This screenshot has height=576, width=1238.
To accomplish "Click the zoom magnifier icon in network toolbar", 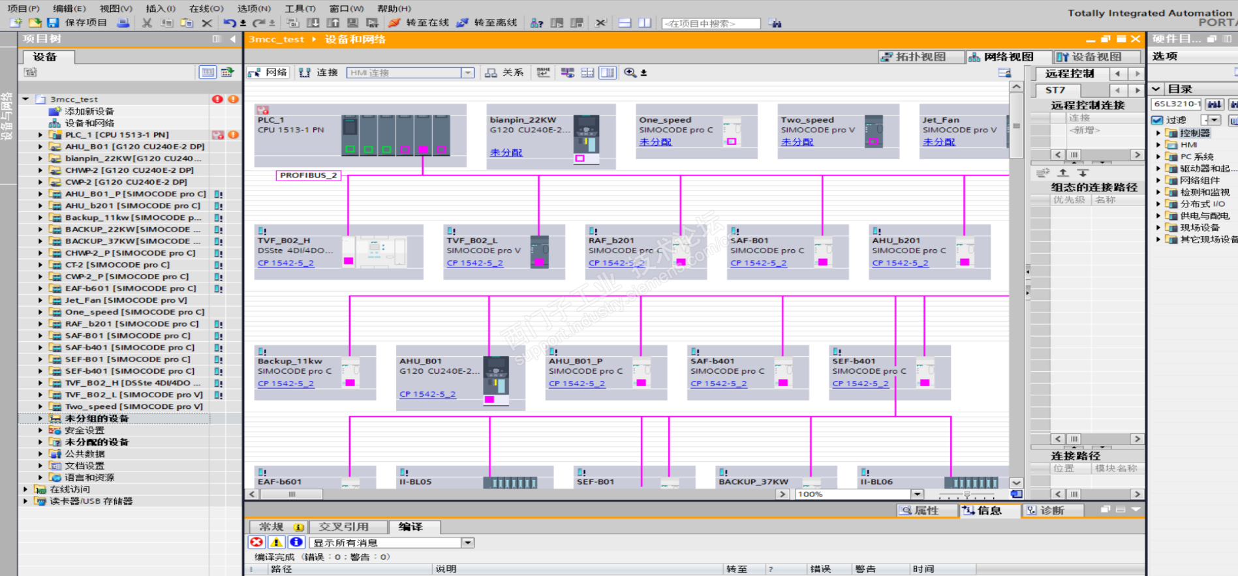I will tap(630, 72).
